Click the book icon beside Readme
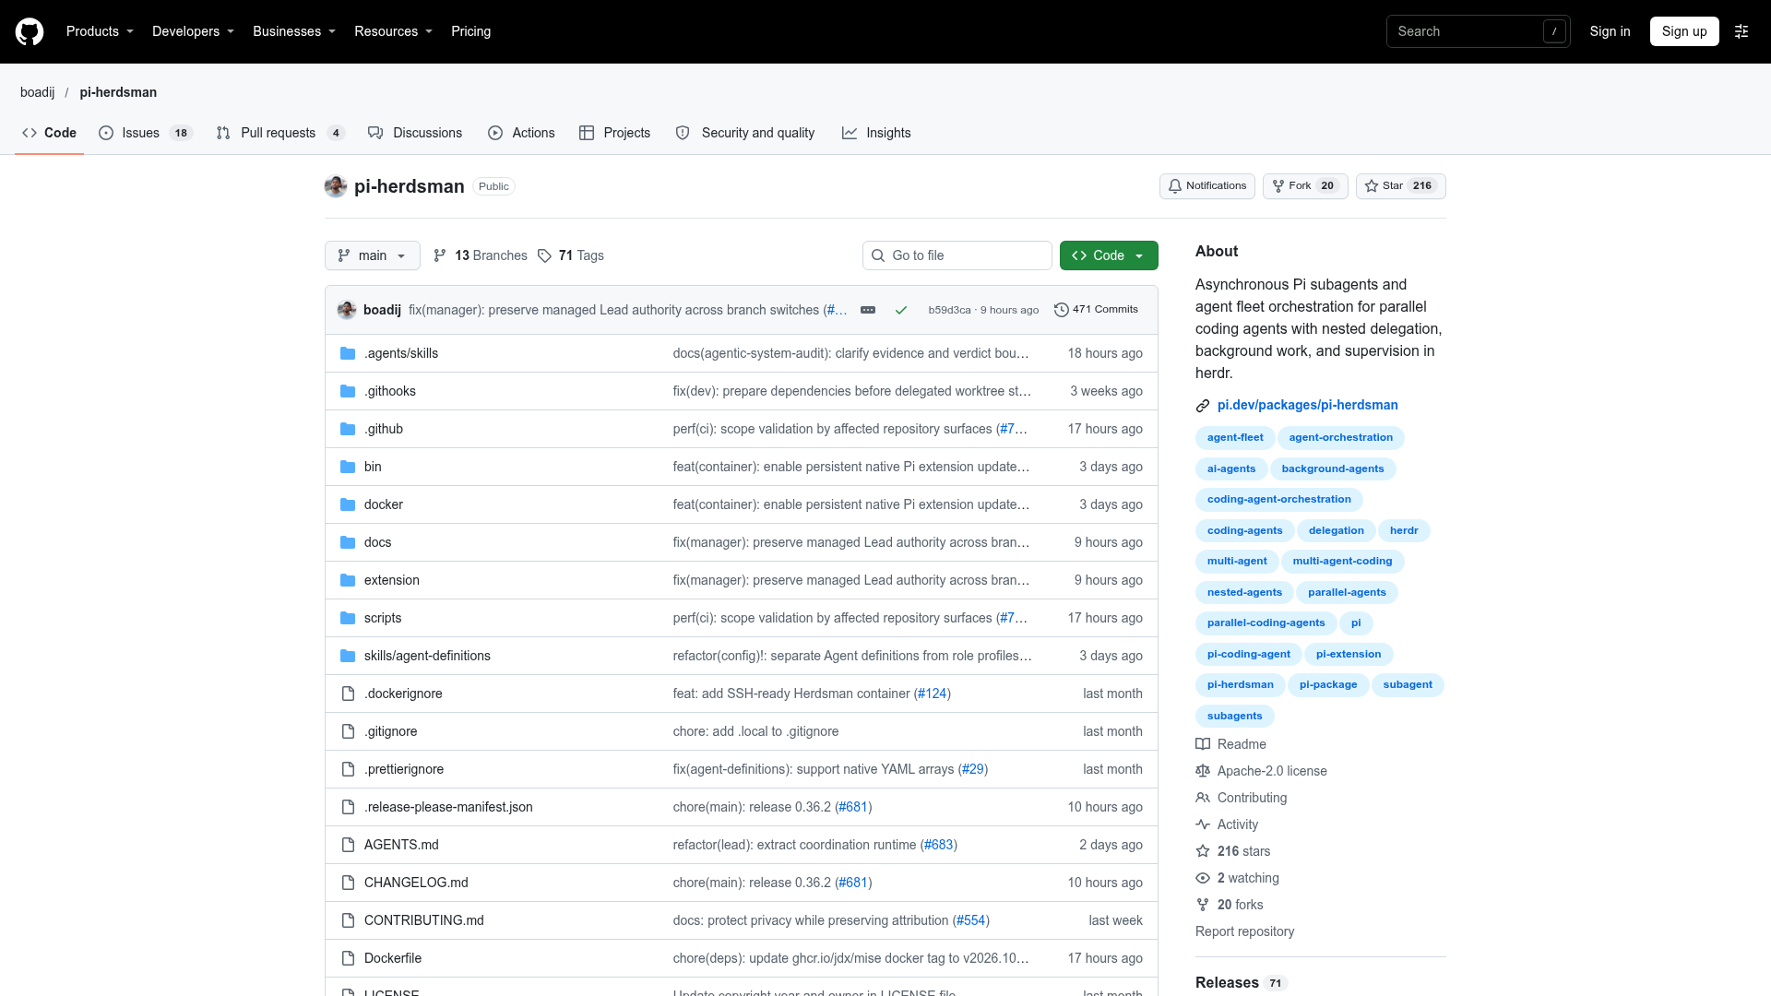The width and height of the screenshot is (1771, 996). click(x=1203, y=744)
